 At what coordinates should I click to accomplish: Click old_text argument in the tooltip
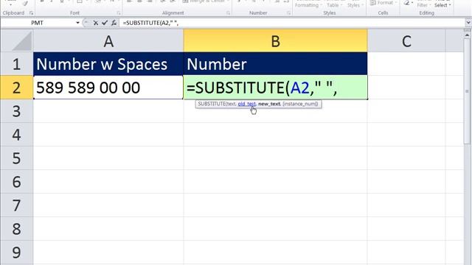point(246,104)
